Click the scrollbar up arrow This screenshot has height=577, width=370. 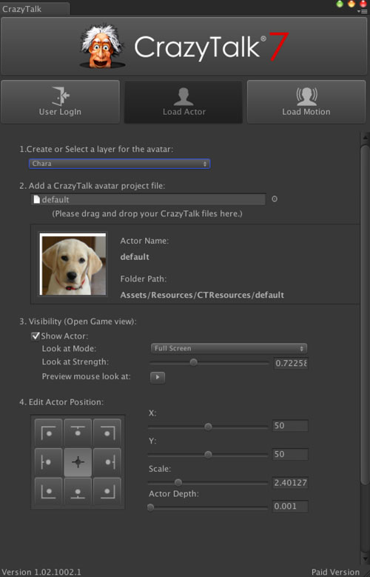pyautogui.click(x=366, y=138)
